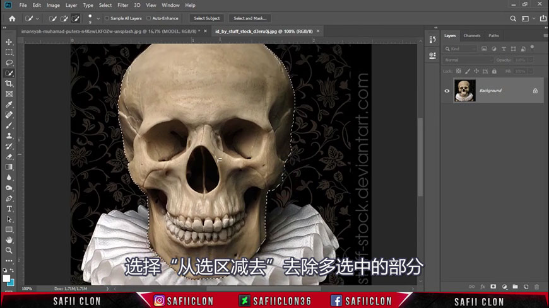Select the Quick Selection tool in toolbar
549x308 pixels.
9,74
